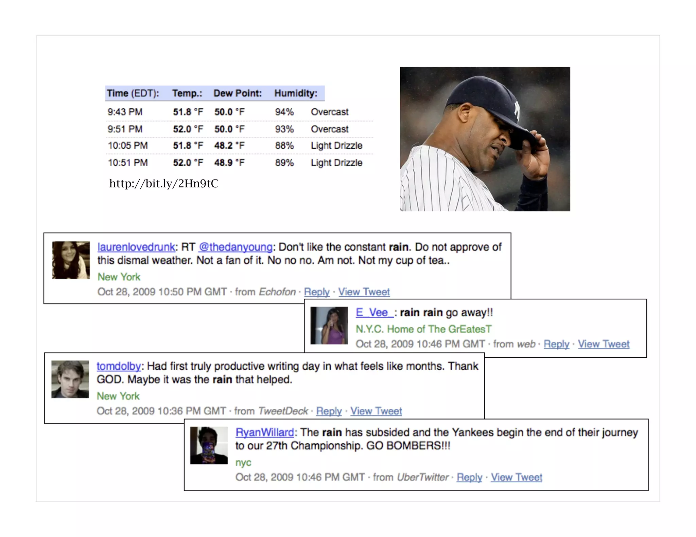Click the Humidity column header
This screenshot has width=696, height=537.
coord(296,93)
